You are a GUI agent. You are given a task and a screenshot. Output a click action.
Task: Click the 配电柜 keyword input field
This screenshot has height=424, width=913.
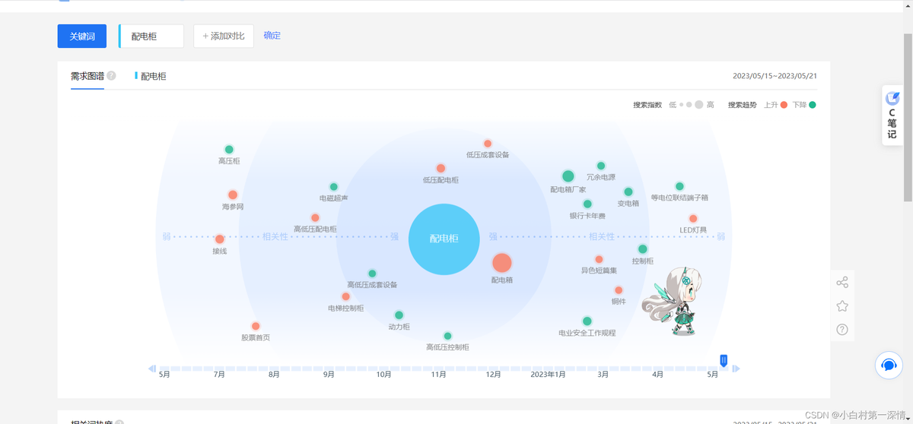click(152, 36)
